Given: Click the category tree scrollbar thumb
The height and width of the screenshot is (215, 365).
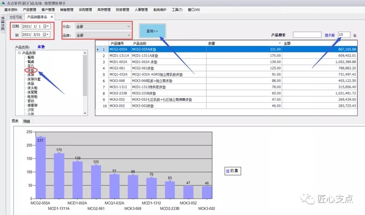Looking at the screenshot, I should pyautogui.click(x=85, y=75).
